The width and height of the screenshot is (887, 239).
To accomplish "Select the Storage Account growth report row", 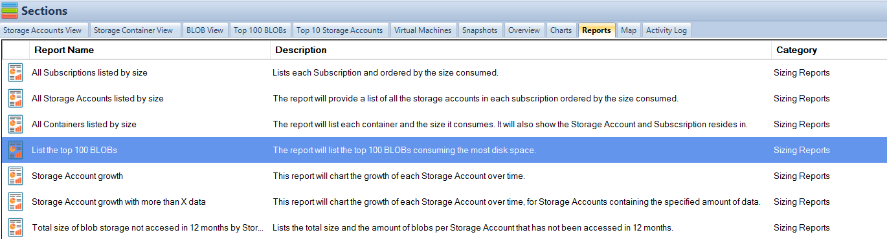I will [443, 176].
